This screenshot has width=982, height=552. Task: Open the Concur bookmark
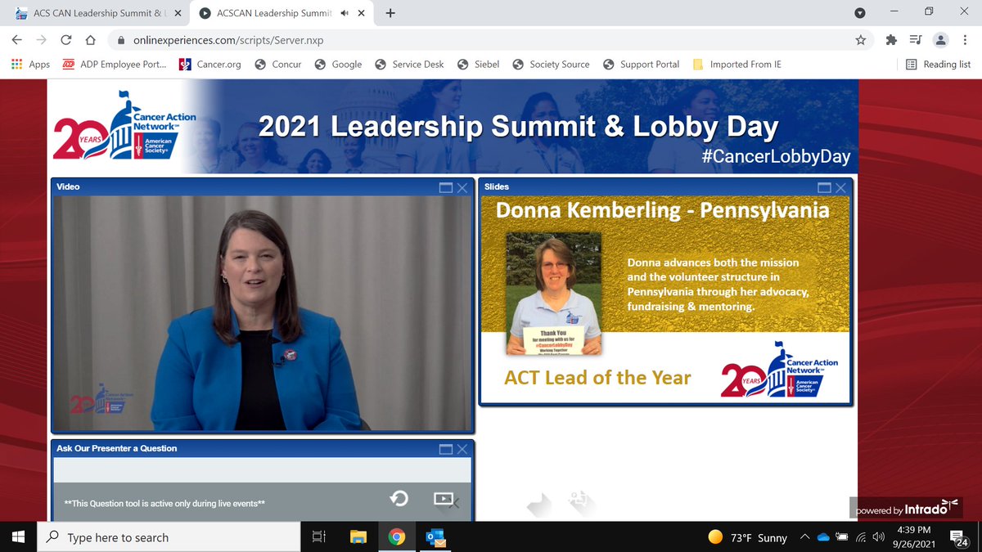(277, 64)
